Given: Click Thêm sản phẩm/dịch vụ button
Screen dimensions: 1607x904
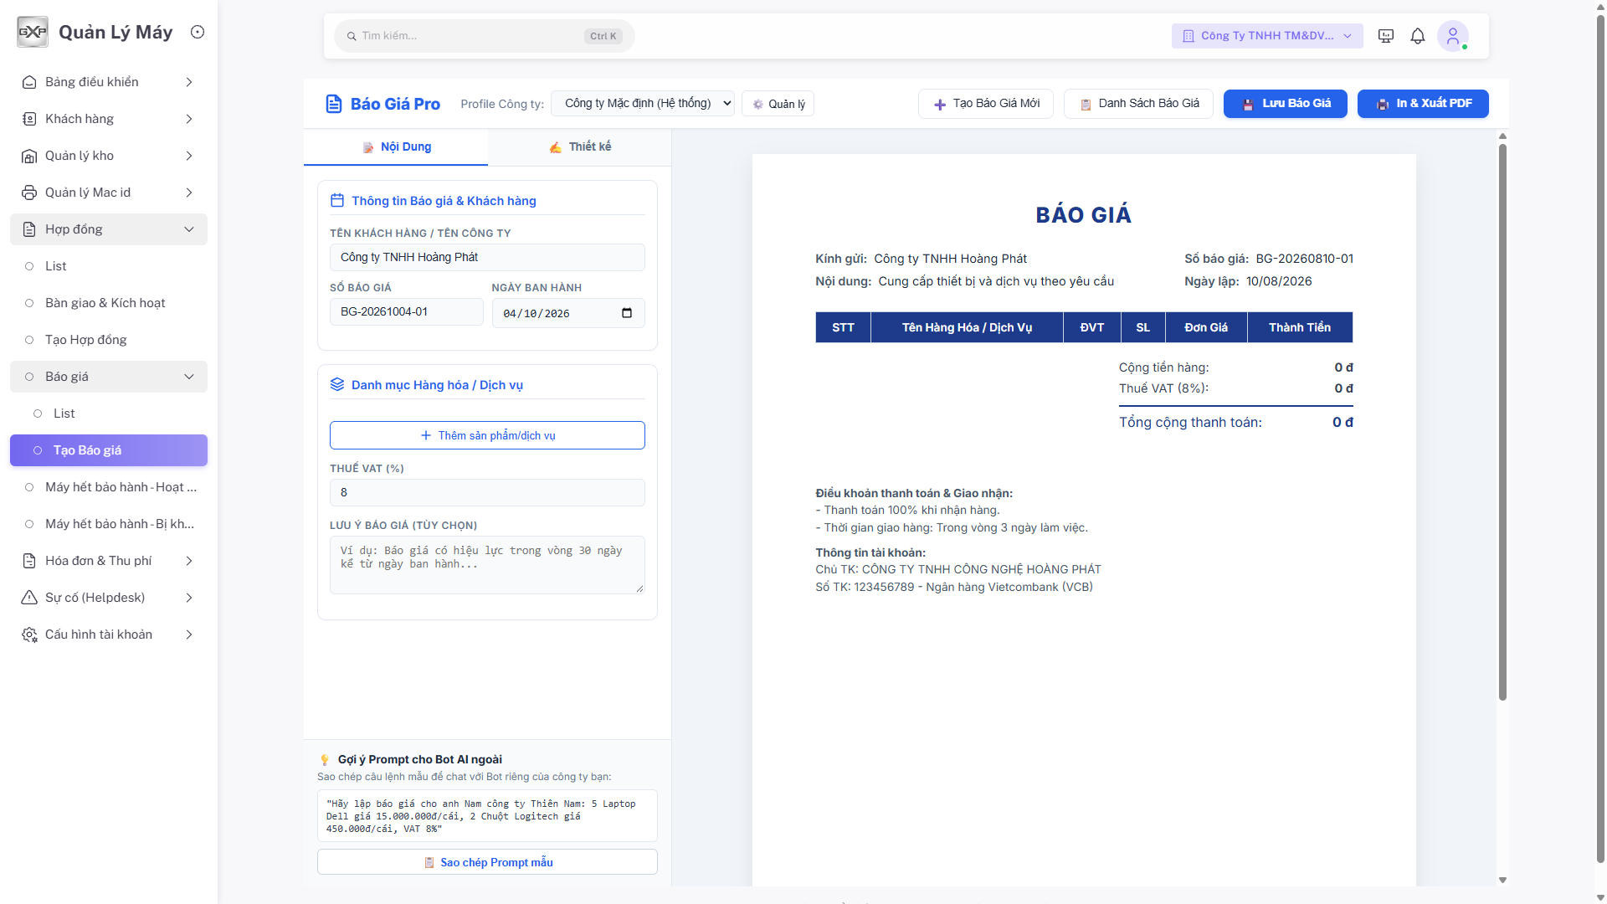Looking at the screenshot, I should pos(487,435).
